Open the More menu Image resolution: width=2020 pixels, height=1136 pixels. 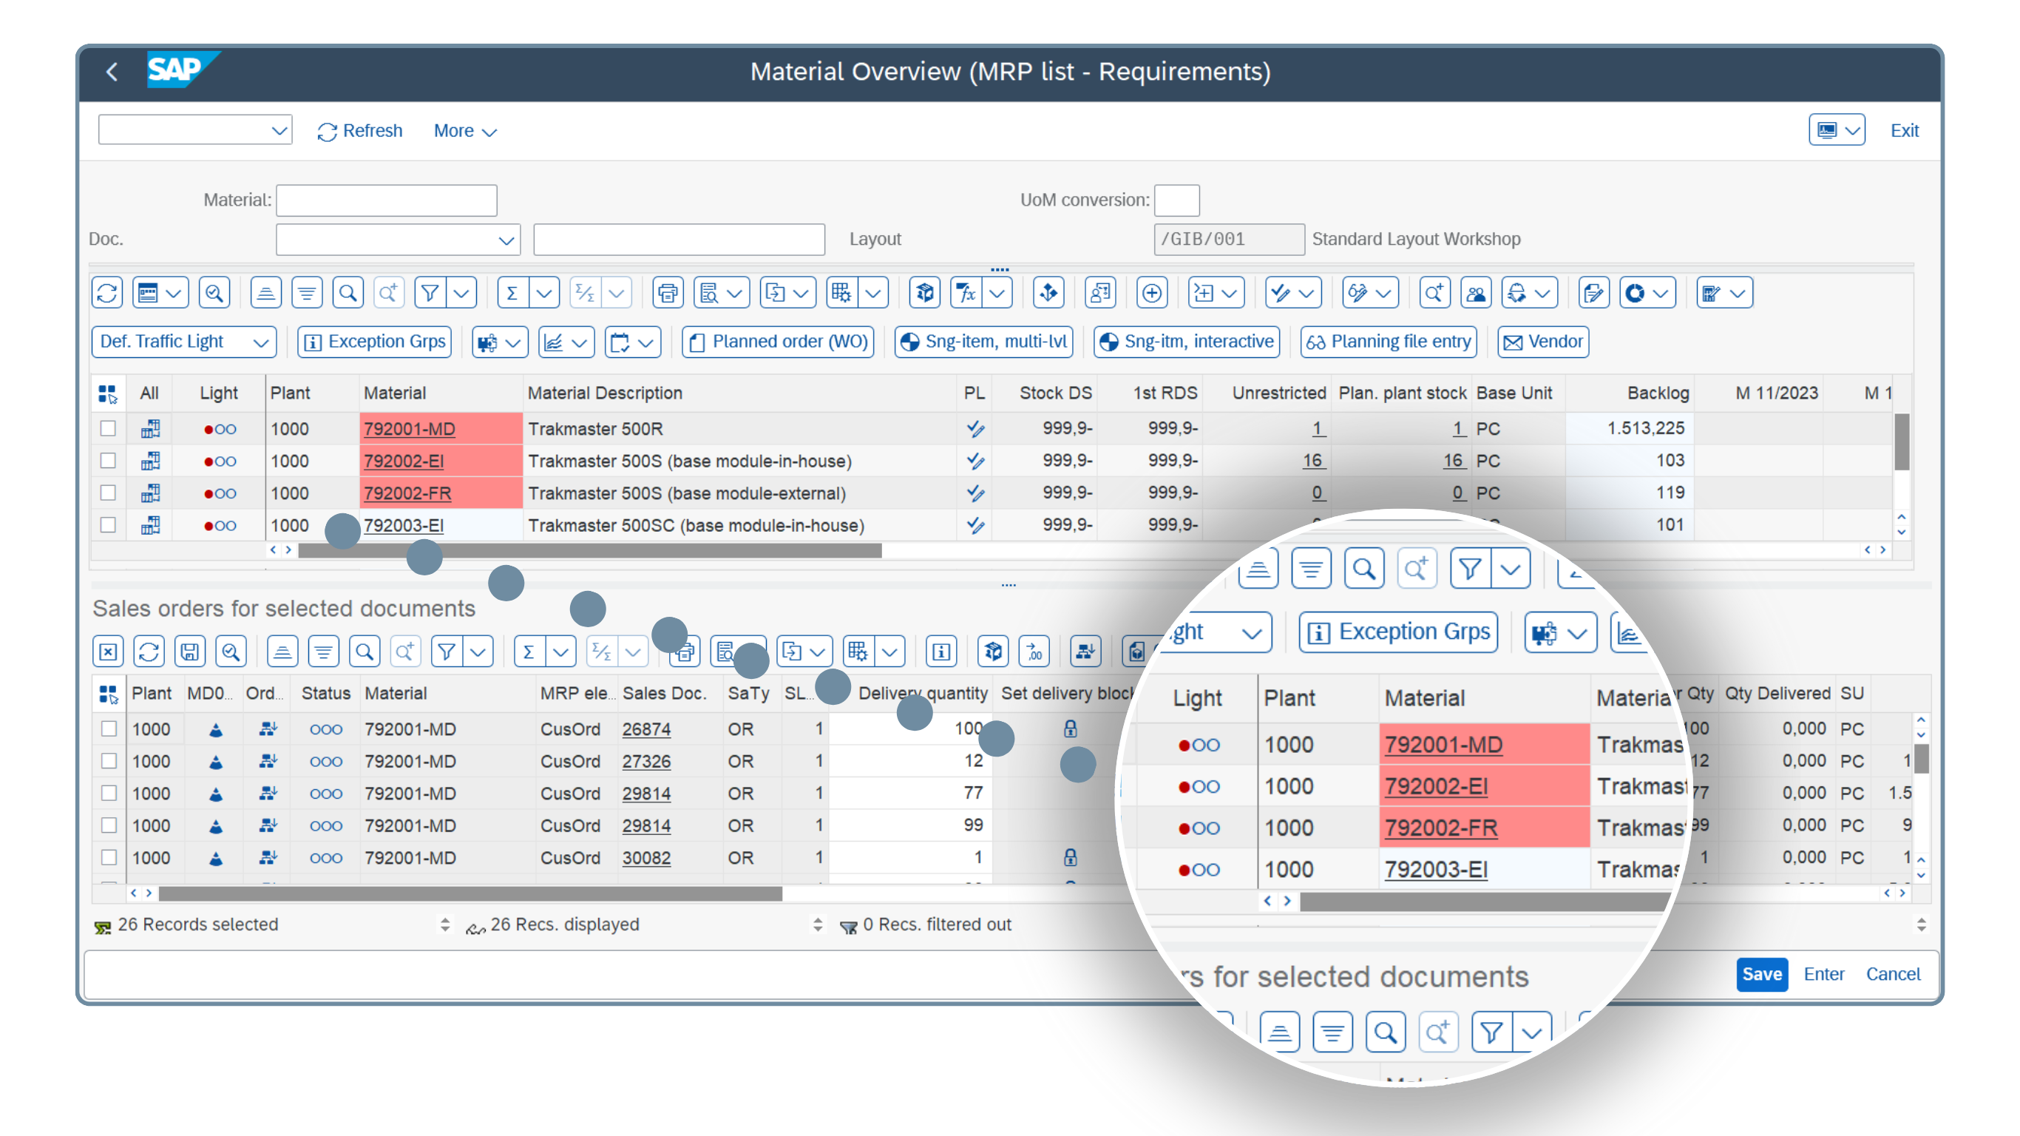click(465, 131)
